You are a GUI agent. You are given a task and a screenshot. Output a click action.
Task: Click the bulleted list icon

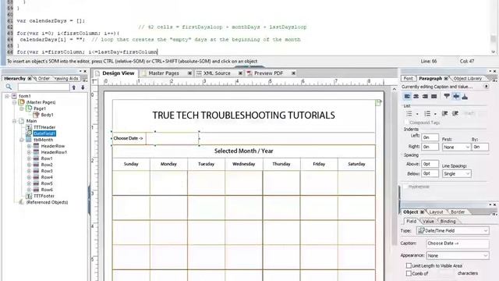[x=409, y=113]
